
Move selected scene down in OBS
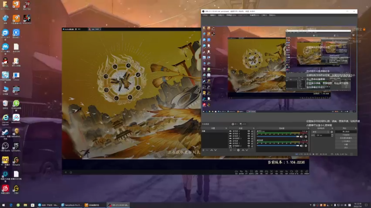[x=216, y=150]
